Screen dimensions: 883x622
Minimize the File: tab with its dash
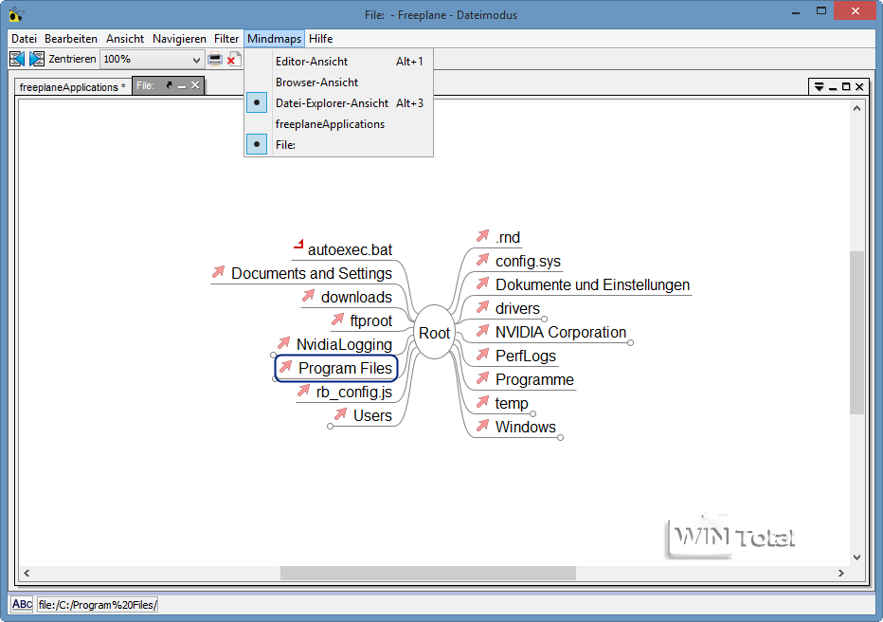tap(182, 86)
